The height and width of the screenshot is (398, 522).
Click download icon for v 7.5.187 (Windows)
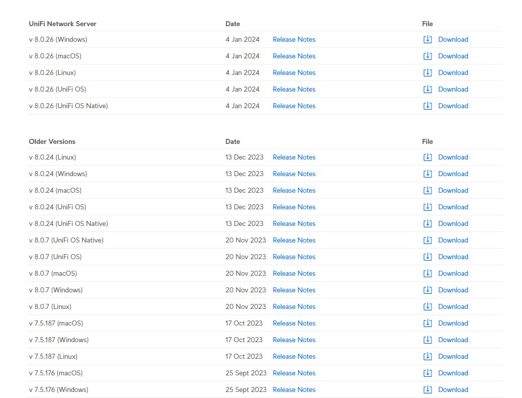pyautogui.click(x=427, y=340)
